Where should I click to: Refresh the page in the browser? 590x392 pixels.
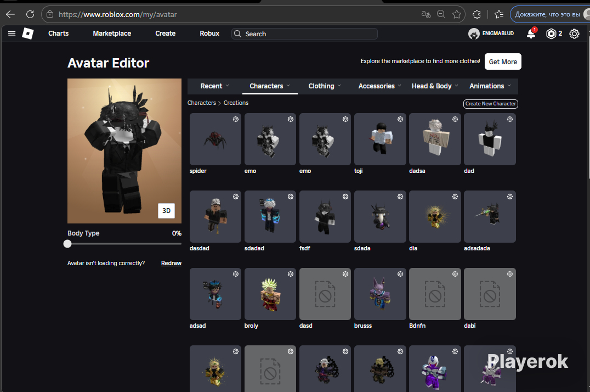tap(30, 14)
